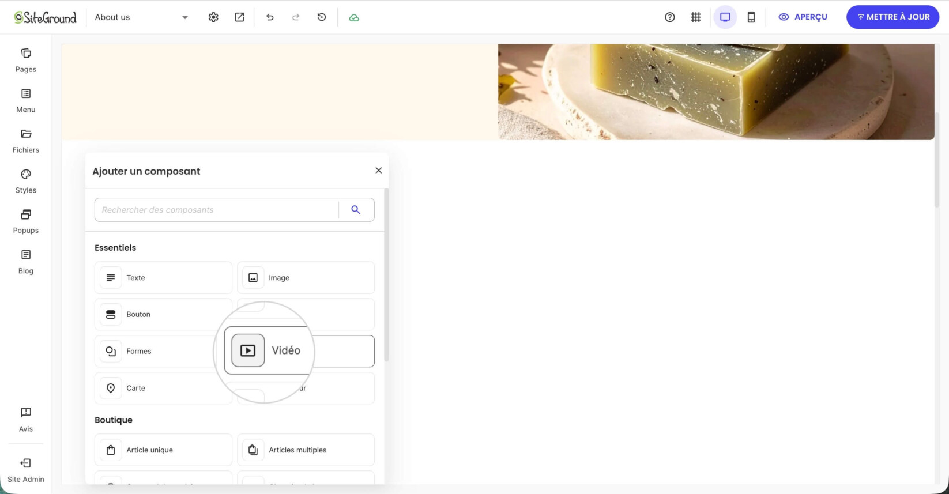This screenshot has height=494, width=949.
Task: Click the Rechercher des composants search field
Action: 217,210
